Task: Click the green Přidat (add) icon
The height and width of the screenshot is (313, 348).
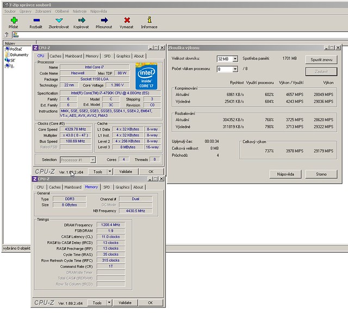Action: (x=14, y=20)
